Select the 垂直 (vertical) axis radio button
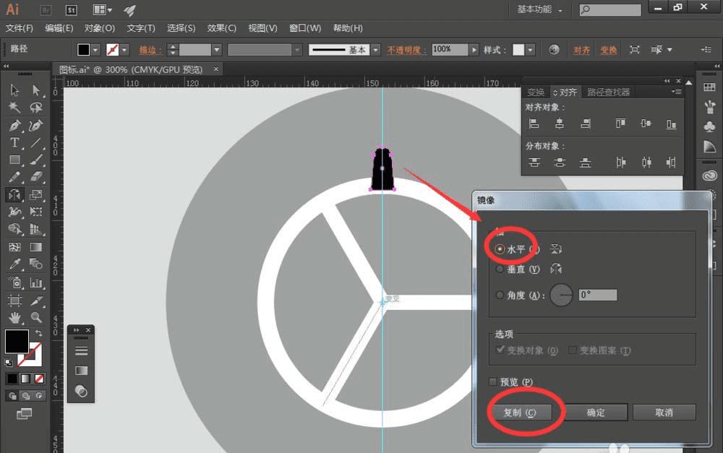723x453 pixels. pos(500,269)
